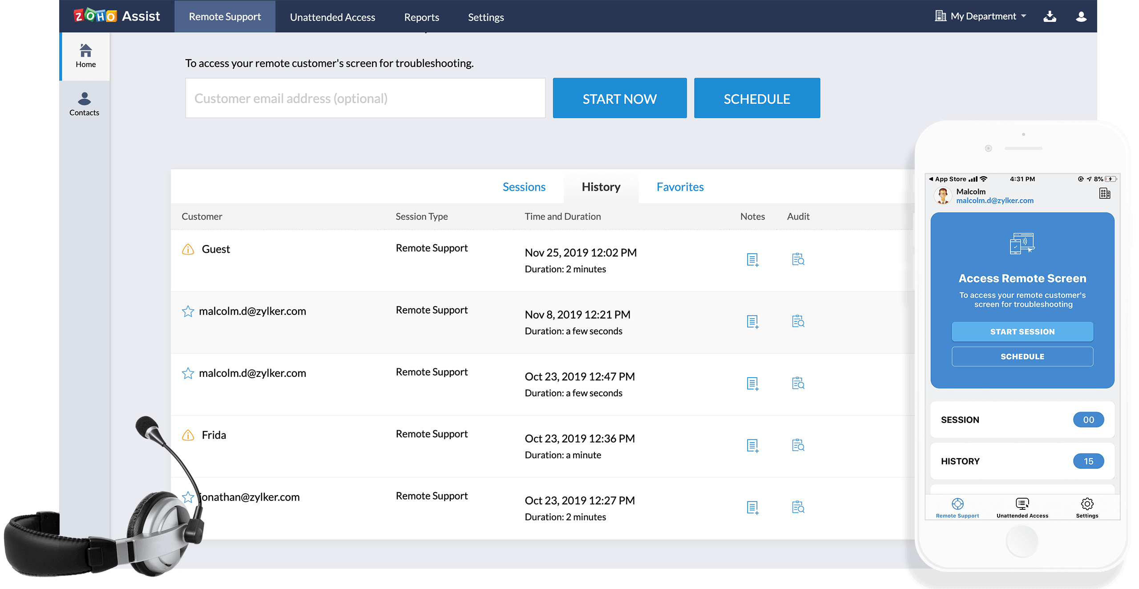
Task: Tap Remote Support tab on phone
Action: 957,508
